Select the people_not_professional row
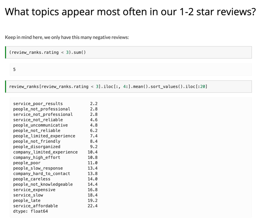Image resolution: width=269 pixels, height=219 pixels. (42, 109)
